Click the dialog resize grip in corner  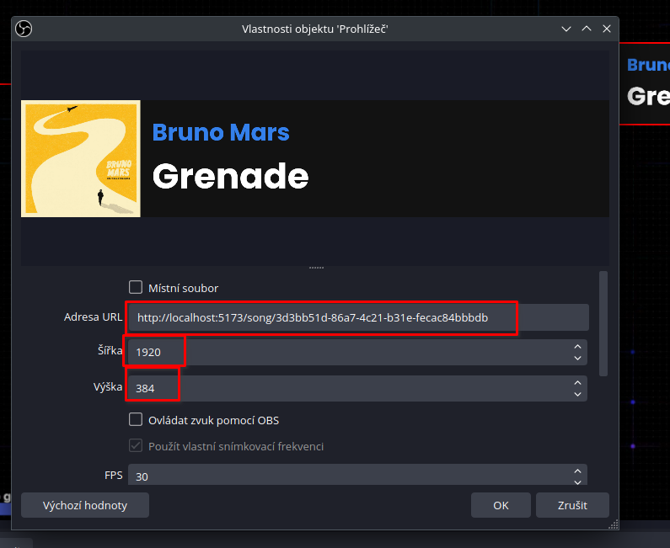pyautogui.click(x=614, y=524)
